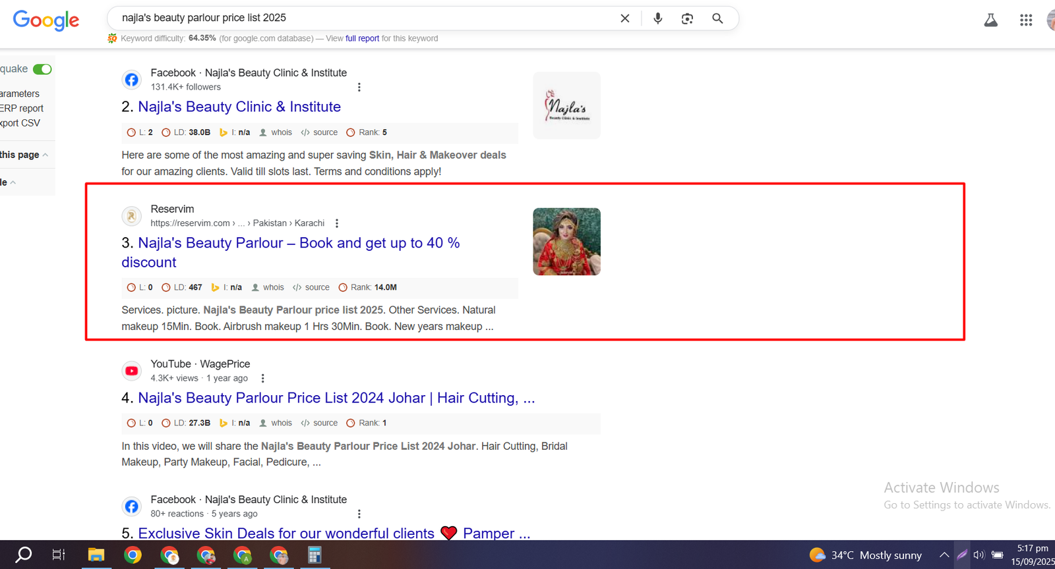Open the Google apps grid
Image resolution: width=1055 pixels, height=569 pixels.
tap(1025, 20)
